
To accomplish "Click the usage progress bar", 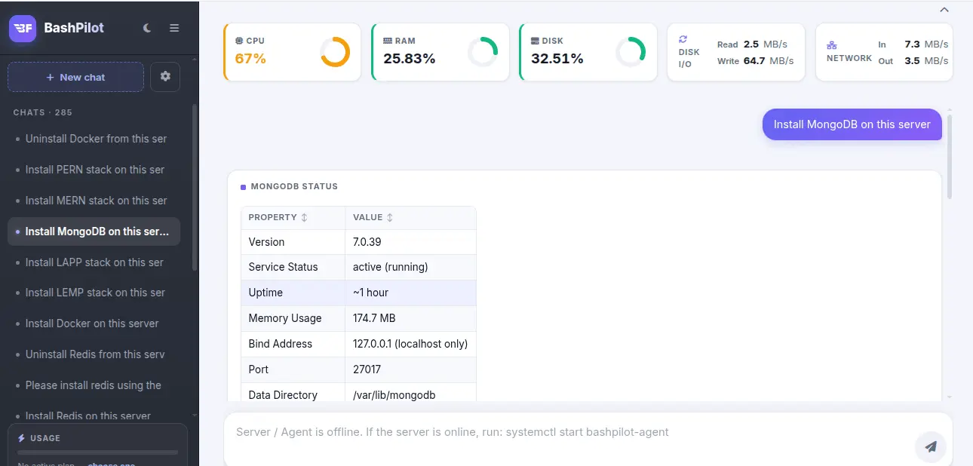I will tap(98, 452).
